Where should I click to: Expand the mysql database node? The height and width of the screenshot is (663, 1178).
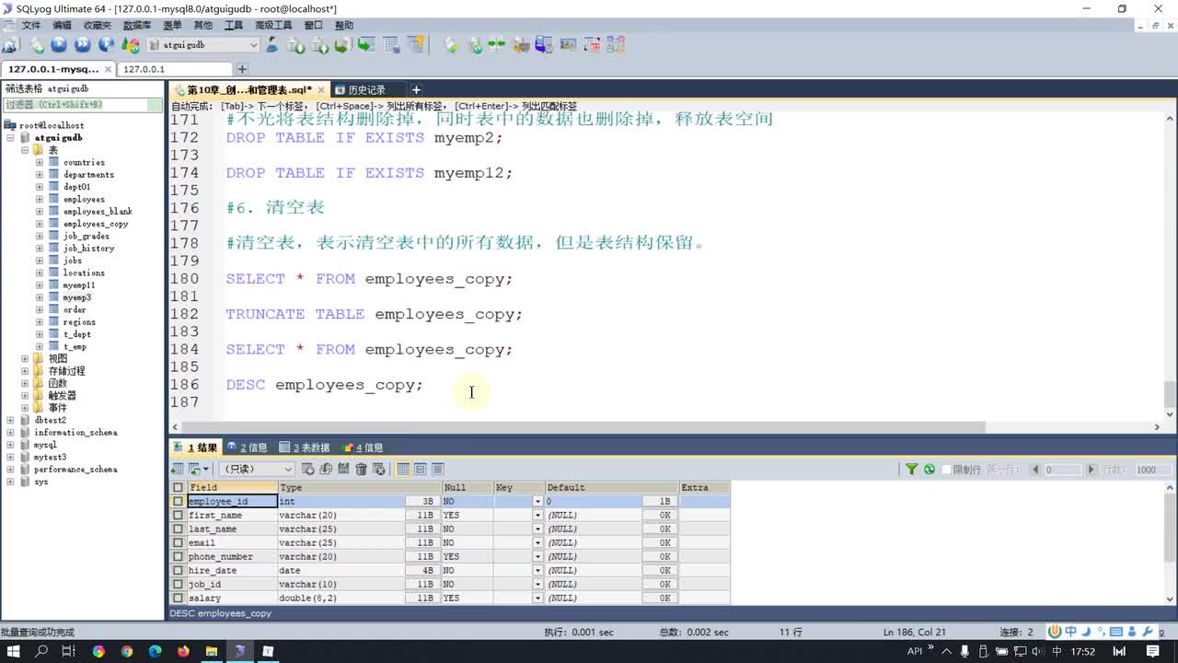coord(10,445)
